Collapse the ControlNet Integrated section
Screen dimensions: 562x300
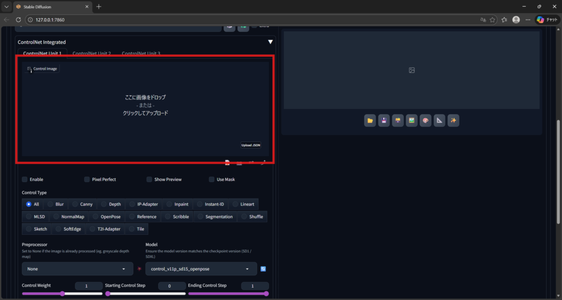tap(269, 42)
